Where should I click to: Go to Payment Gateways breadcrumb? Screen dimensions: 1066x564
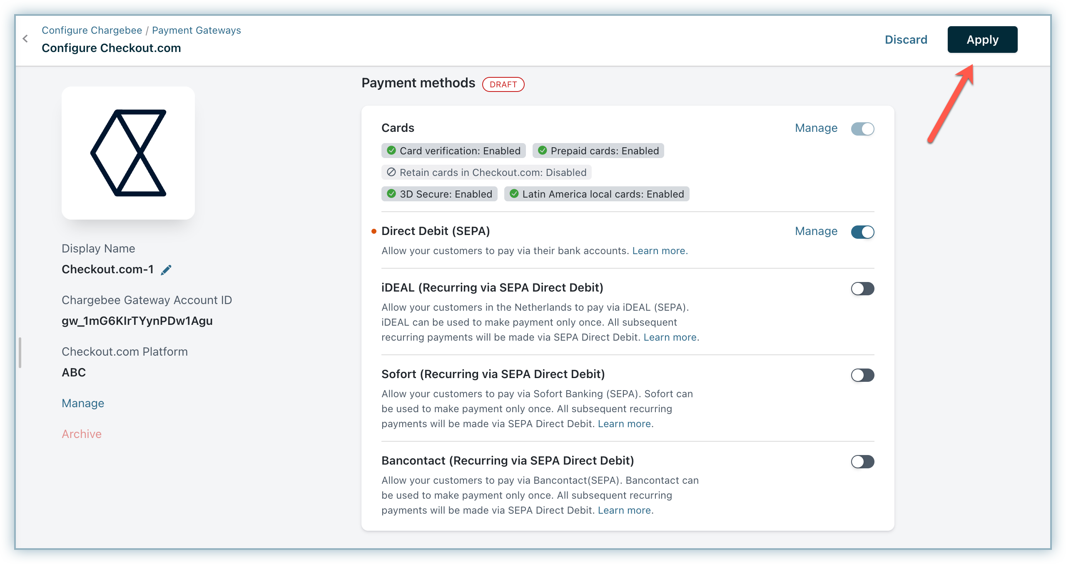tap(196, 30)
